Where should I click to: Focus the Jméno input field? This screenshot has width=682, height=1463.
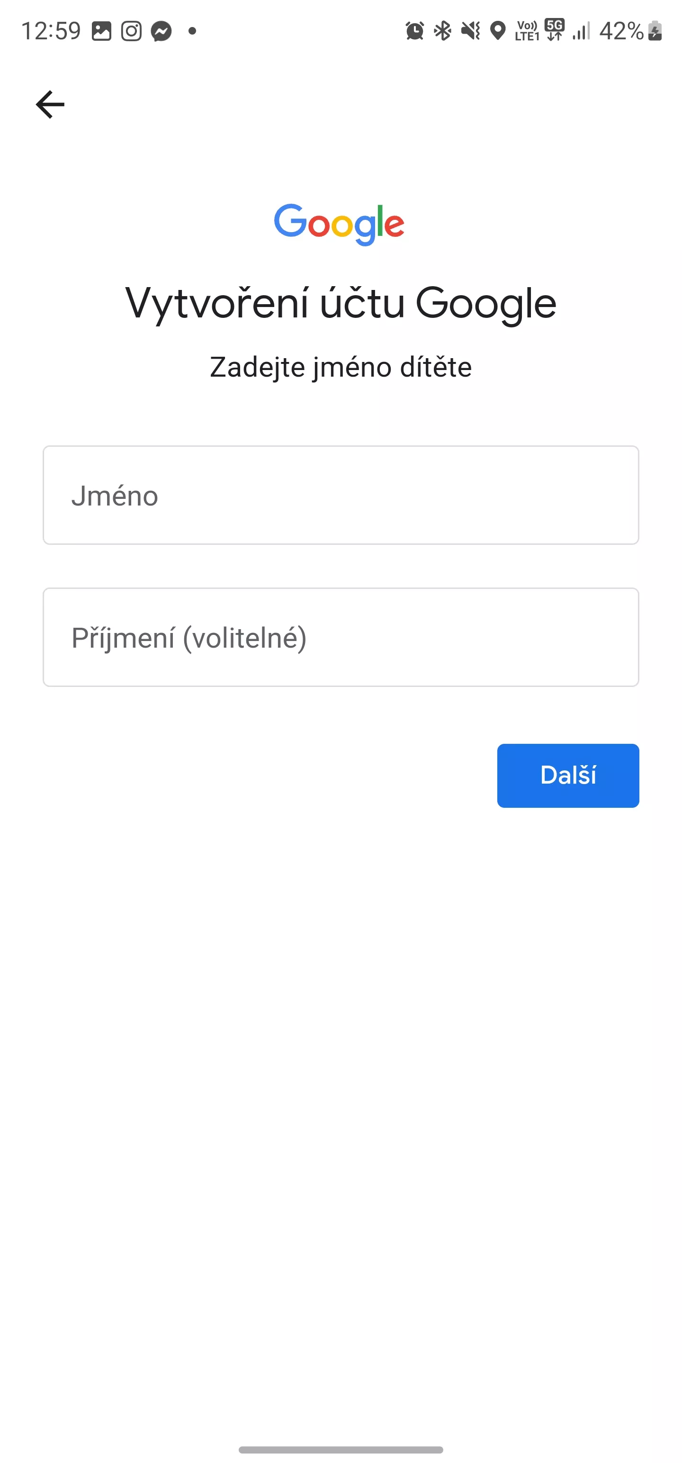(x=341, y=495)
